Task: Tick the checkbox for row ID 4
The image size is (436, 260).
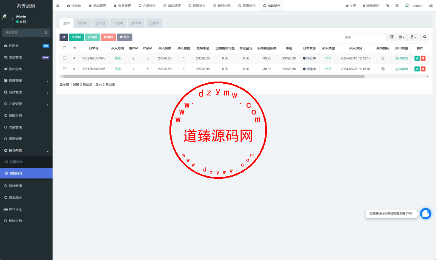Action: pyautogui.click(x=65, y=58)
